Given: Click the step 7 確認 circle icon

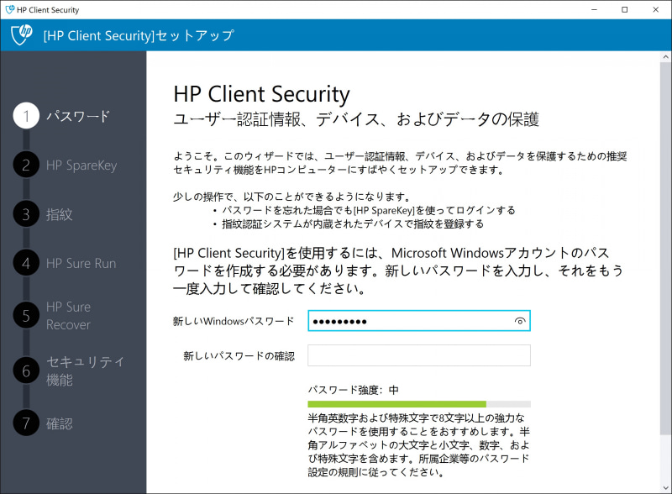Looking at the screenshot, I should 25,424.
